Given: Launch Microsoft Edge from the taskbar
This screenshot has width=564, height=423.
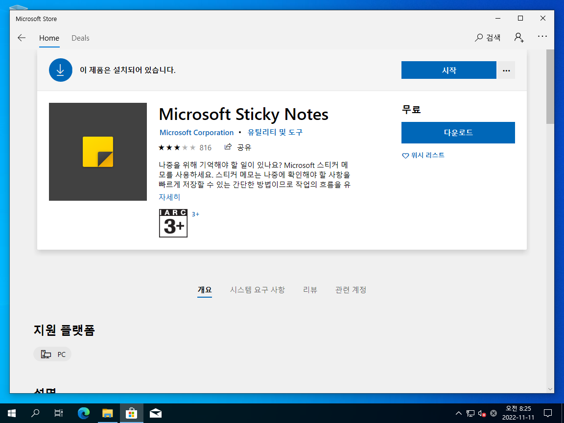Looking at the screenshot, I should 83,413.
